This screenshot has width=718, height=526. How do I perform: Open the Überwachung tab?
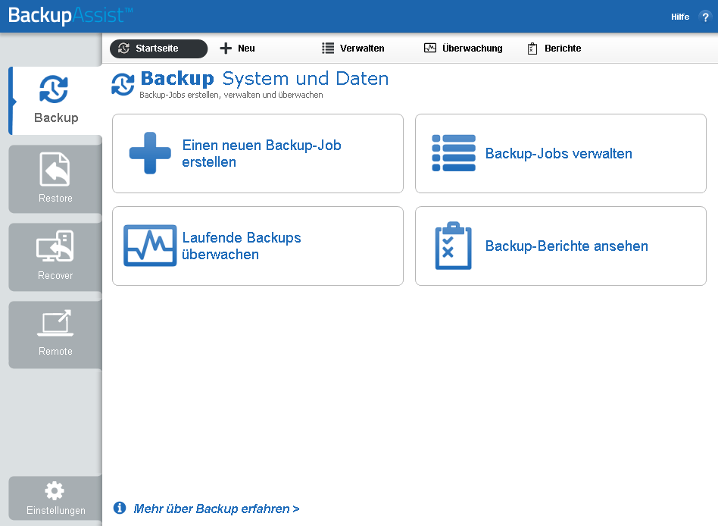(x=463, y=49)
